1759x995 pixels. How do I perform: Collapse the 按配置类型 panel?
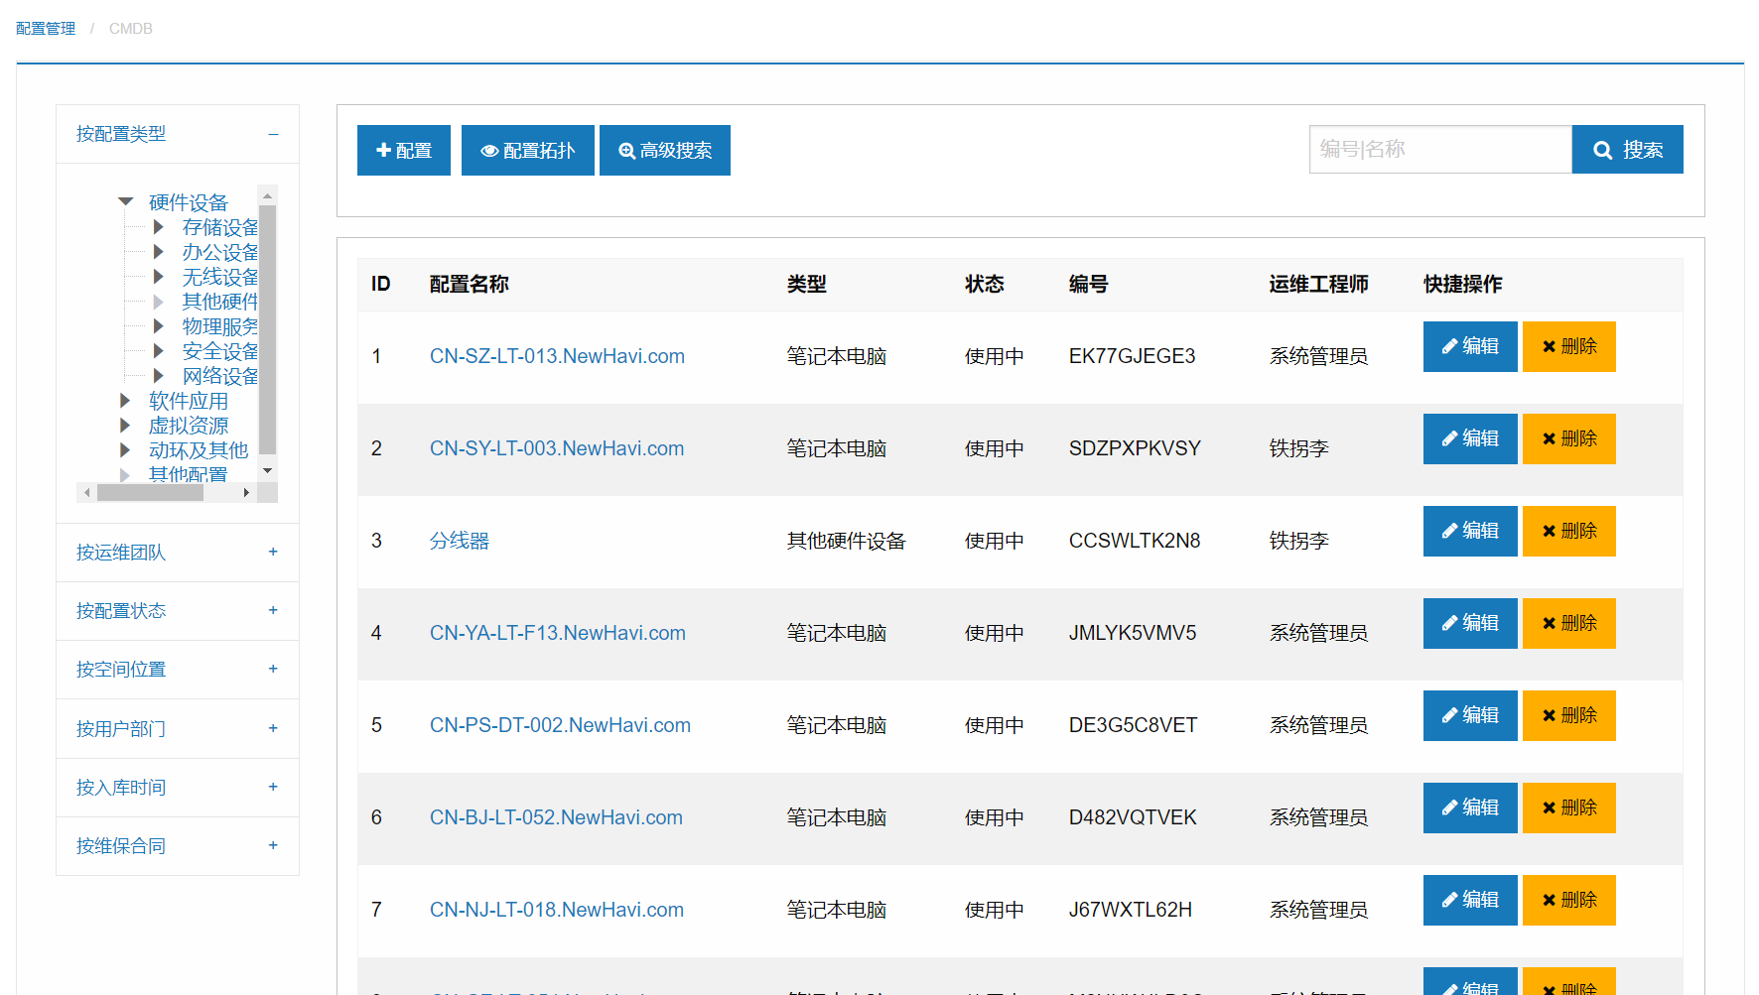[273, 134]
